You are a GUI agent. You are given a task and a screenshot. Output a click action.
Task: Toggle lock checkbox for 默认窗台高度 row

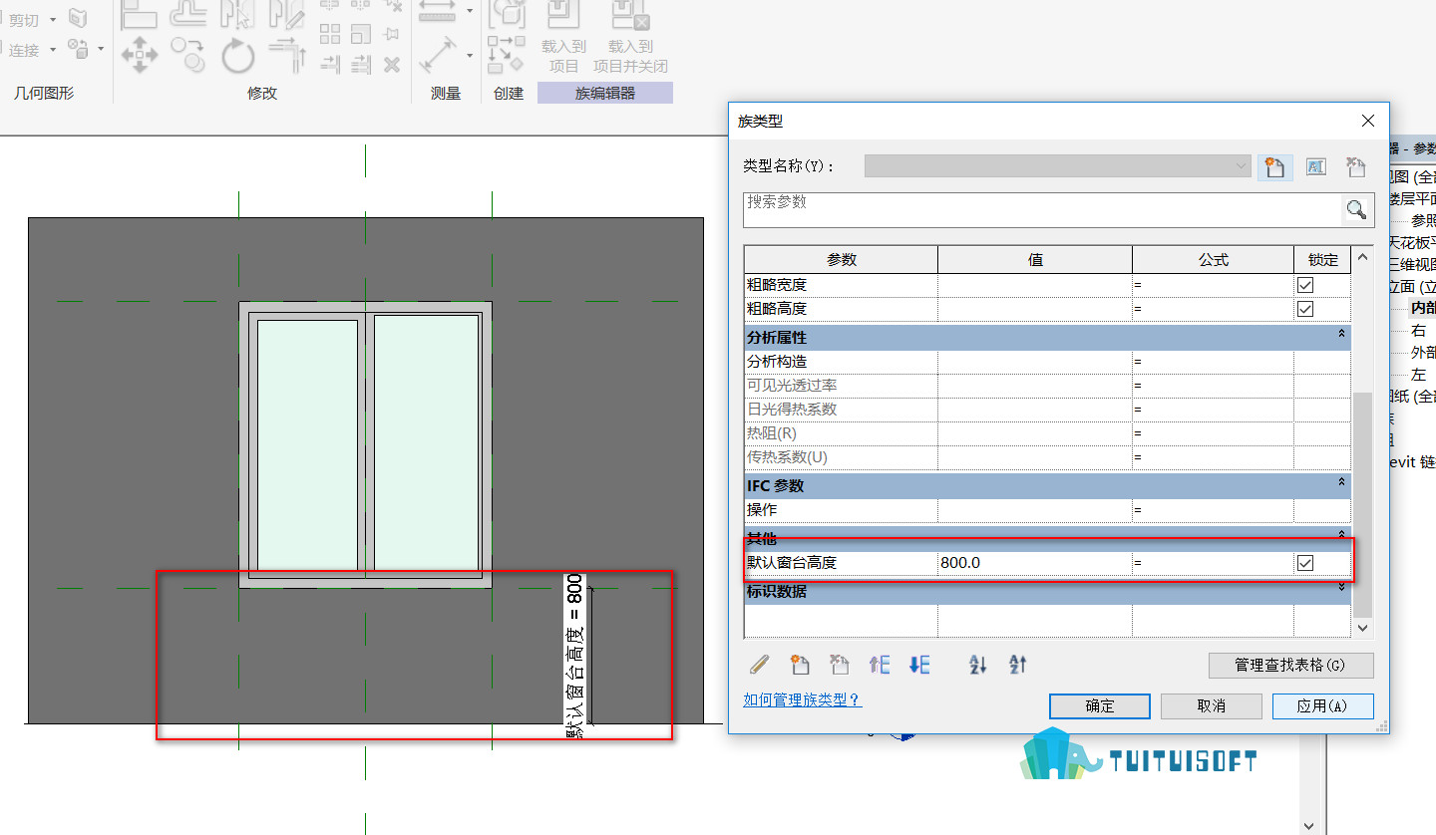(x=1305, y=563)
